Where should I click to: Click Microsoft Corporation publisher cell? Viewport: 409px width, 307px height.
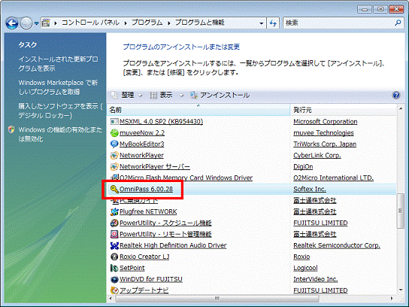(326, 122)
